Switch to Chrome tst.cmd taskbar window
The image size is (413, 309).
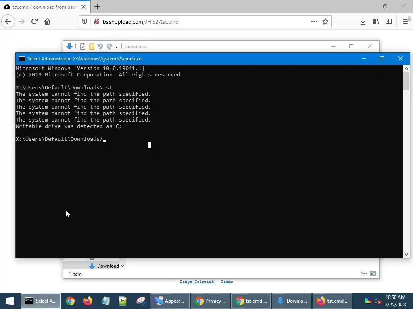[x=251, y=301]
